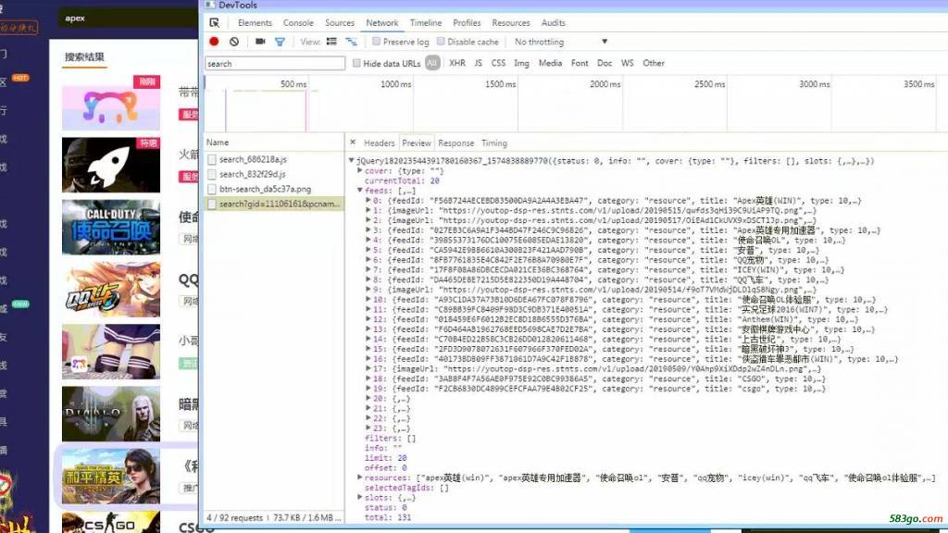Filter requests by Font type
This screenshot has height=533, width=948.
click(580, 63)
